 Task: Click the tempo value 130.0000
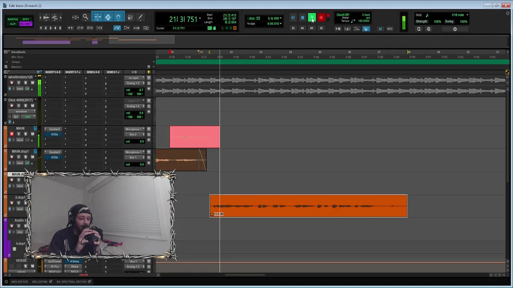click(364, 21)
